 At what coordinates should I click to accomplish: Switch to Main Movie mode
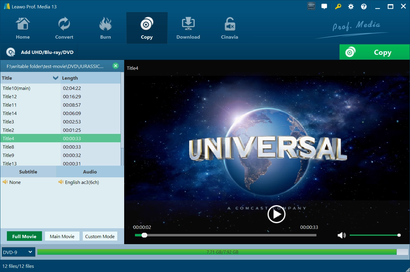(62, 236)
